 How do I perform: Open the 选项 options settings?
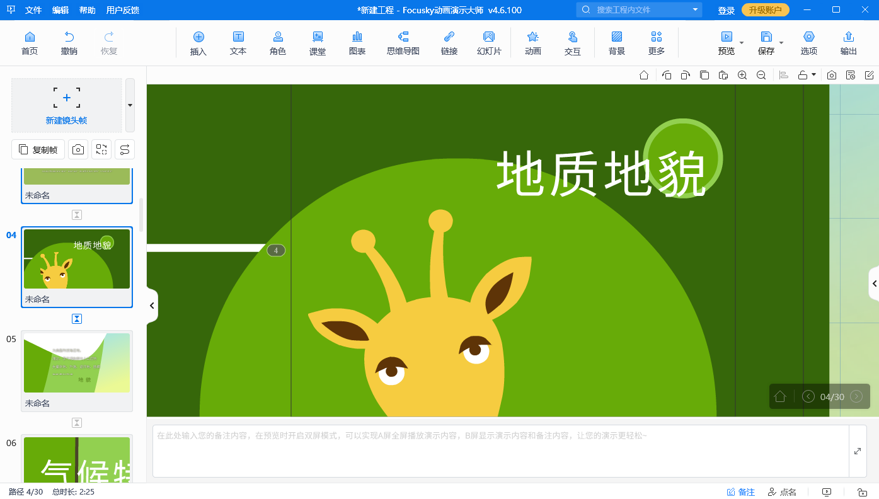(x=809, y=43)
